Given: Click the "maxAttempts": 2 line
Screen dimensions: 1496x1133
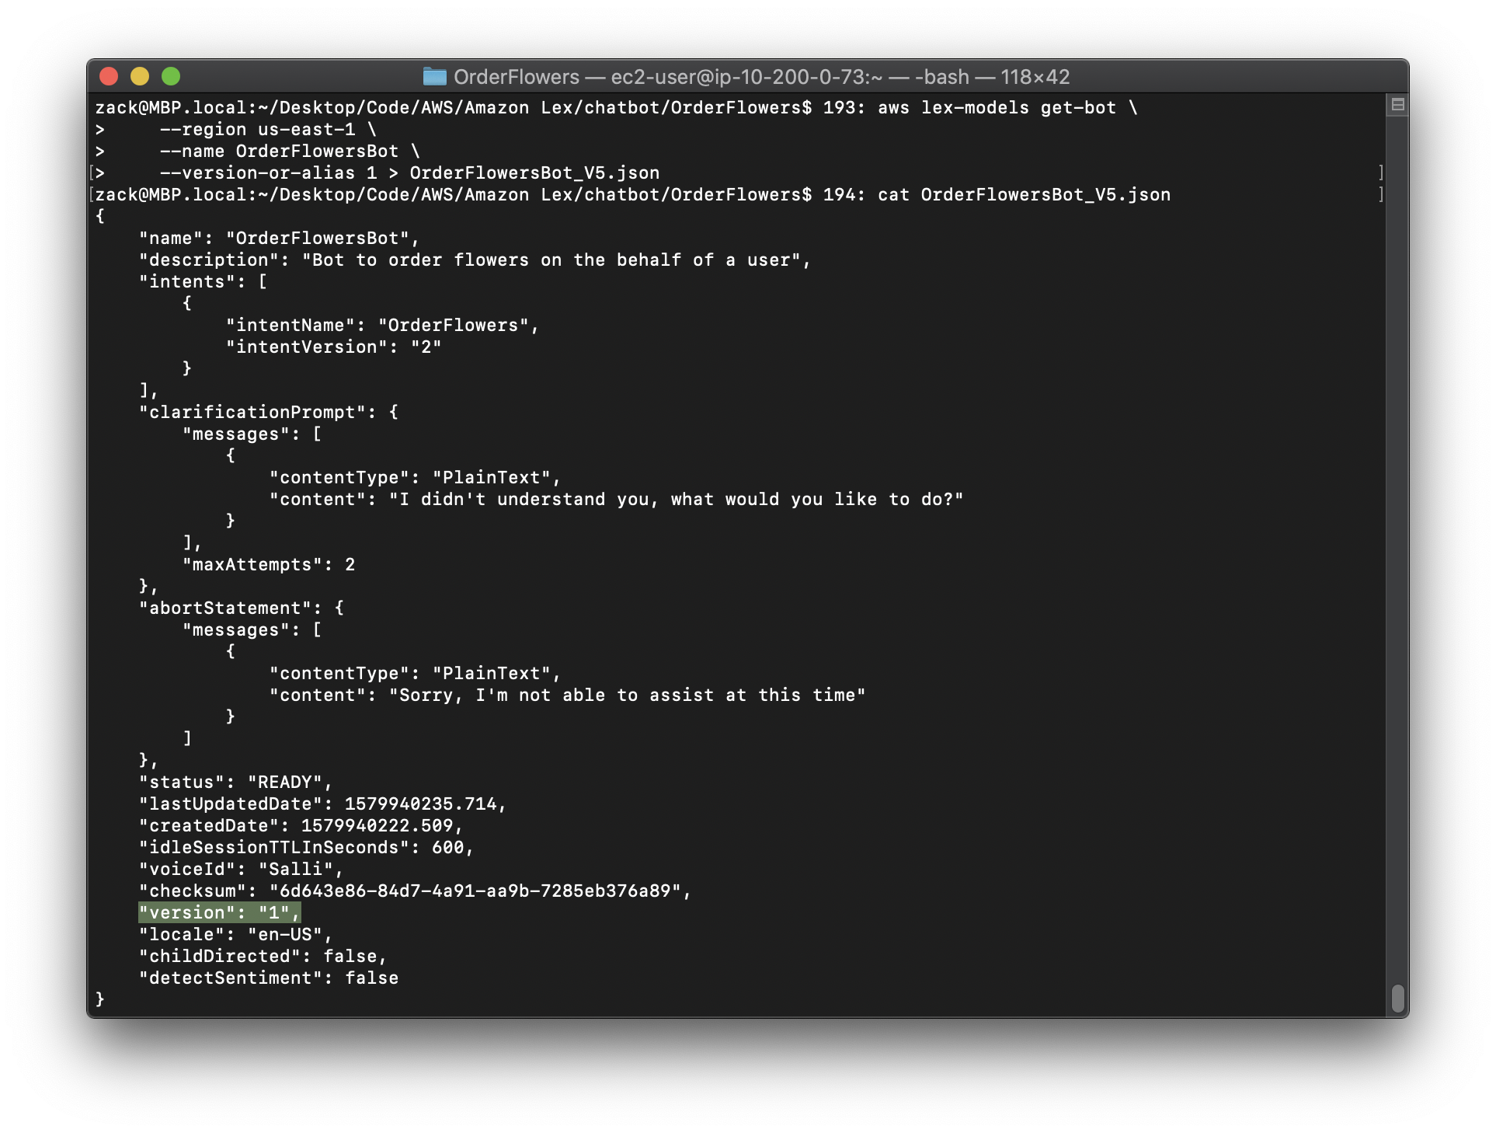Looking at the screenshot, I should pyautogui.click(x=268, y=564).
